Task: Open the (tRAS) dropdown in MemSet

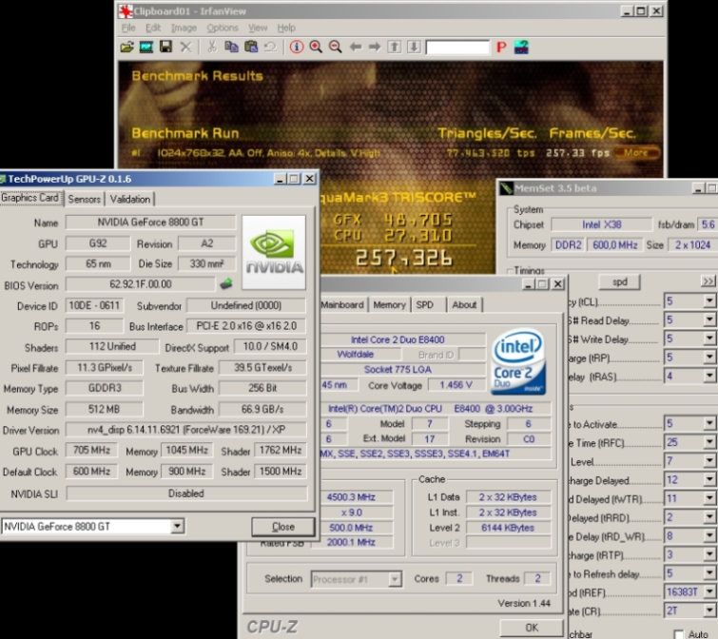Action: 709,376
